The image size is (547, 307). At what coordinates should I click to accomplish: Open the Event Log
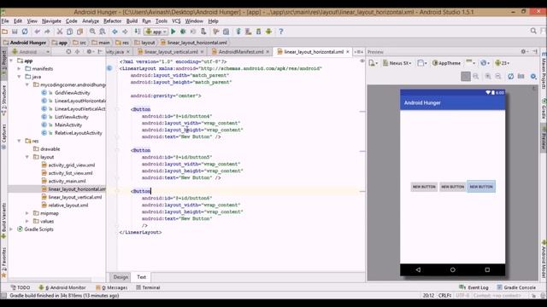(x=473, y=287)
